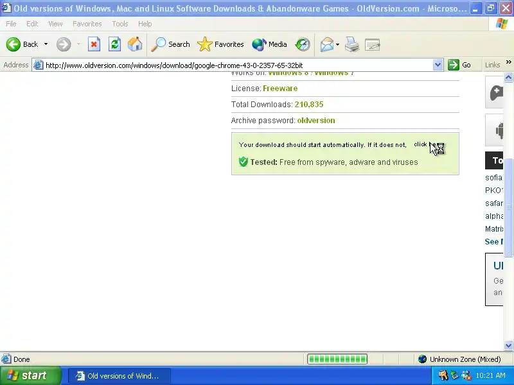Click the greyed Forward arrow button

tap(64, 44)
